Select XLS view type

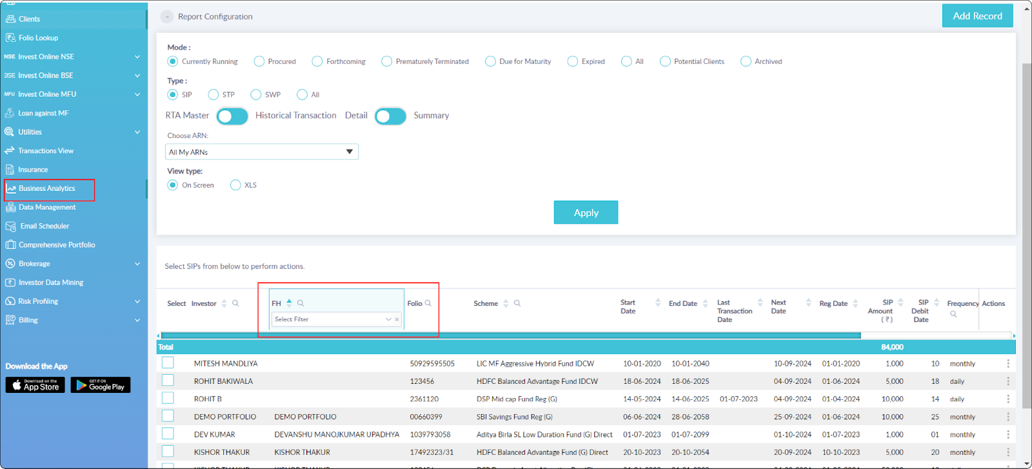235,185
